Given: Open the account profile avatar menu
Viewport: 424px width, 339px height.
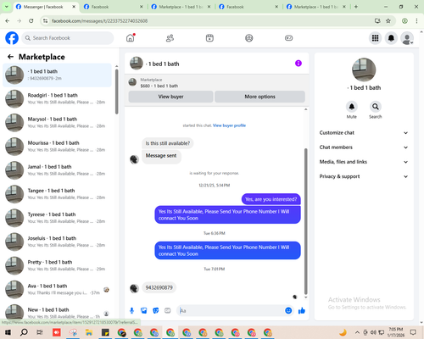Looking at the screenshot, I should click(407, 38).
